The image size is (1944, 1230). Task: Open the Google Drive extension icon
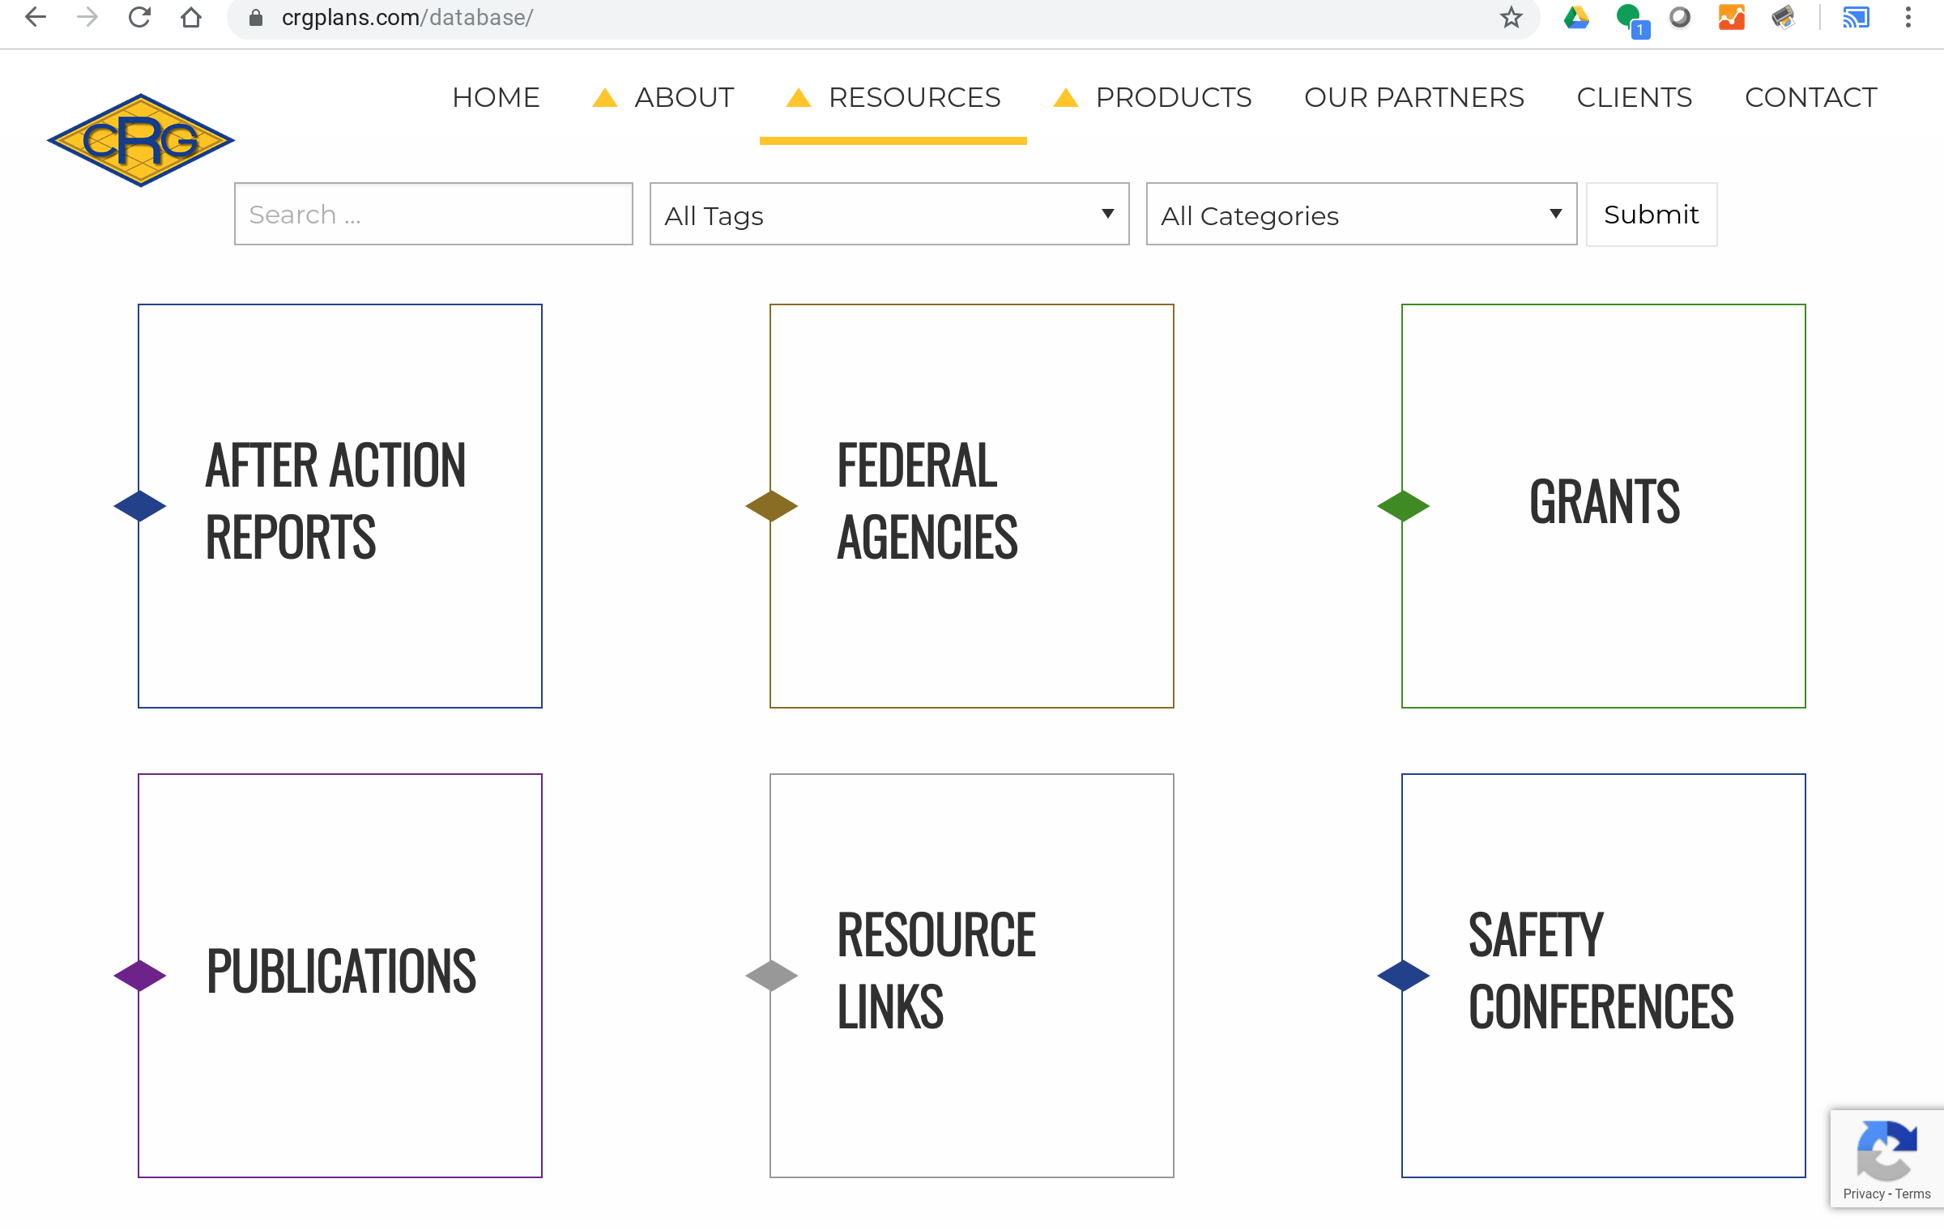[x=1575, y=17]
